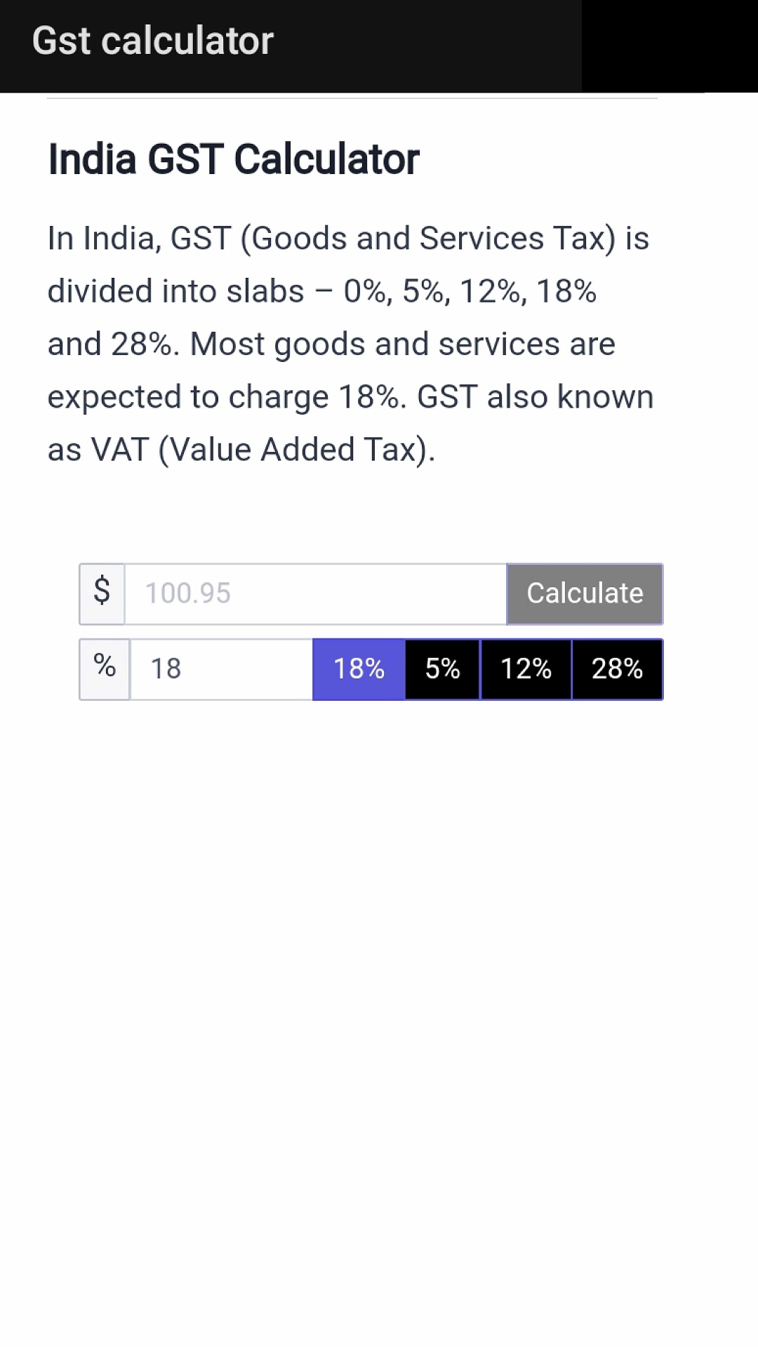Click "divided into slabs" in the description
The height and width of the screenshot is (1347, 758).
click(175, 291)
